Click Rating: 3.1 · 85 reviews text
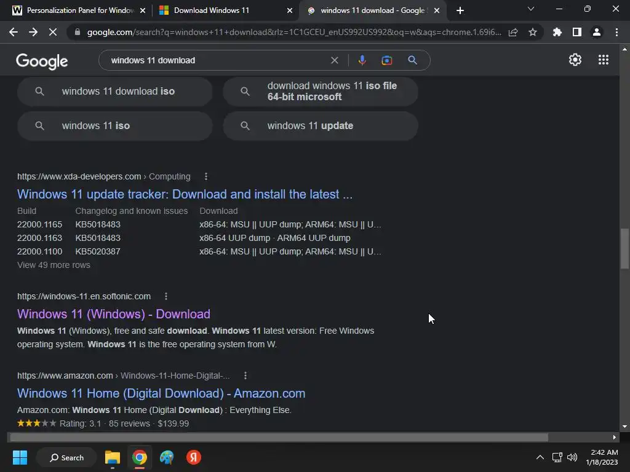 tap(105, 423)
